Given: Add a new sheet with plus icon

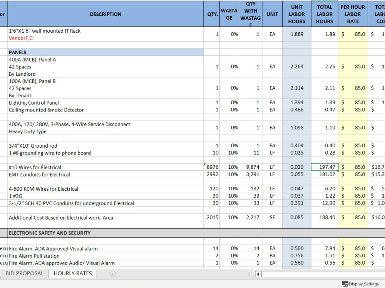Looking at the screenshot, I should tap(113, 274).
